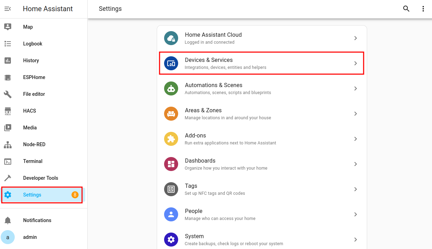Screen dimensions: 432x249
Task: Click the admin user avatar
Action: [x=8, y=237]
